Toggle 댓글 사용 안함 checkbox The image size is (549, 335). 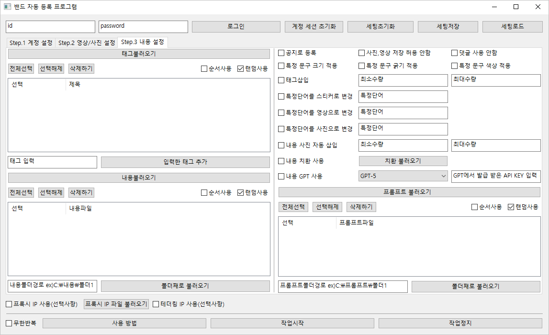point(455,53)
